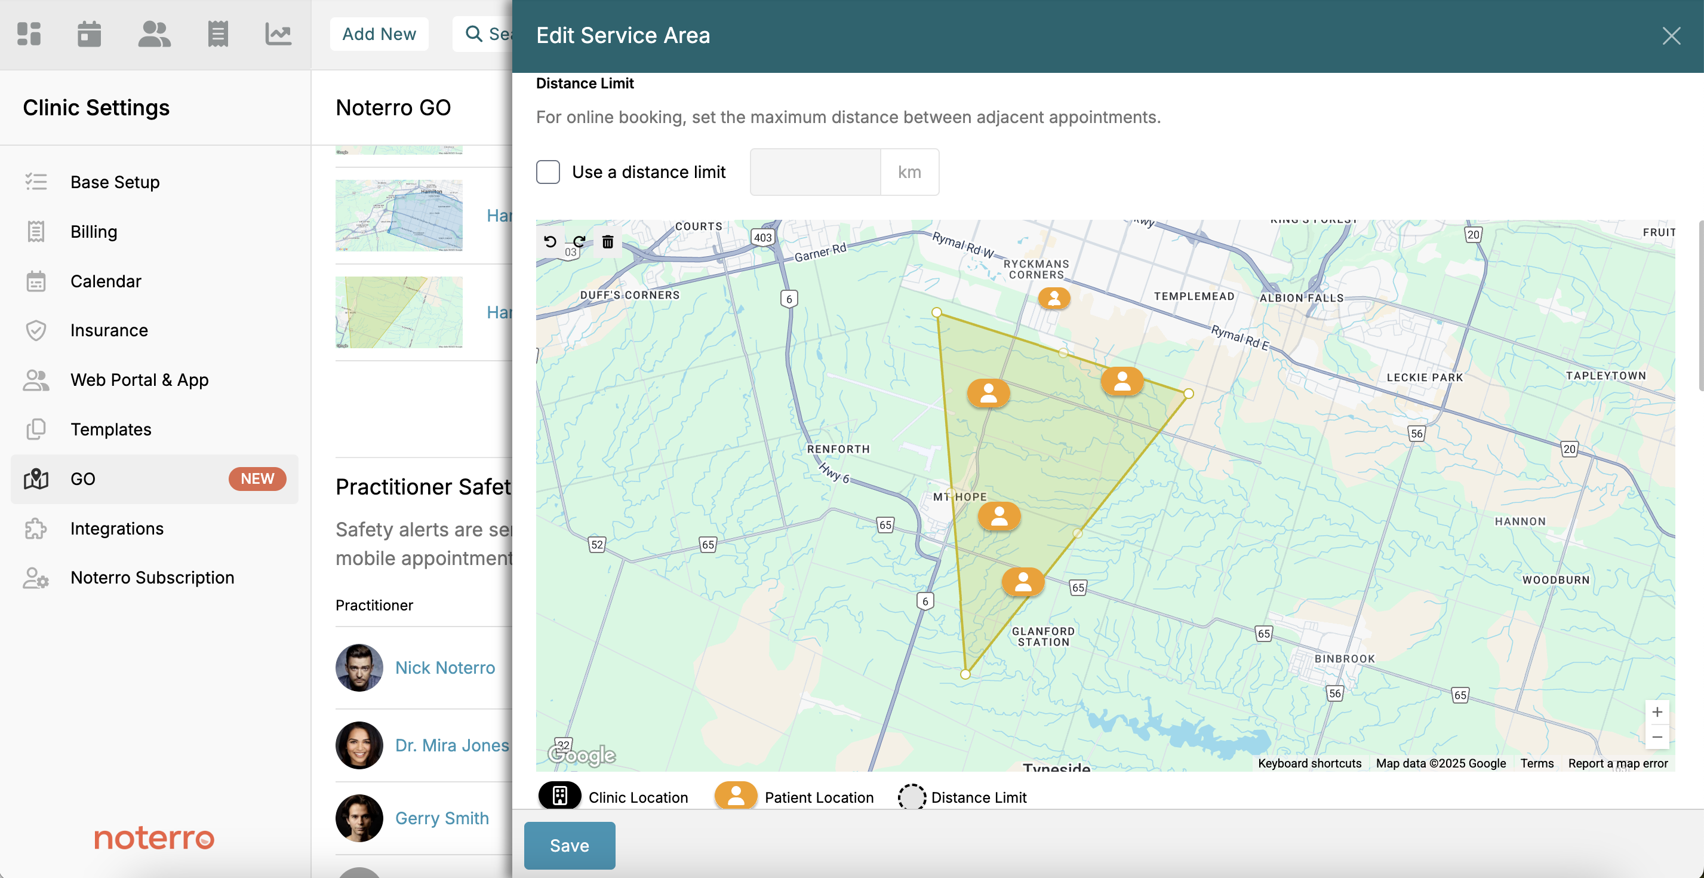
Task: Click the trash icon to delete polygon
Action: tap(608, 241)
